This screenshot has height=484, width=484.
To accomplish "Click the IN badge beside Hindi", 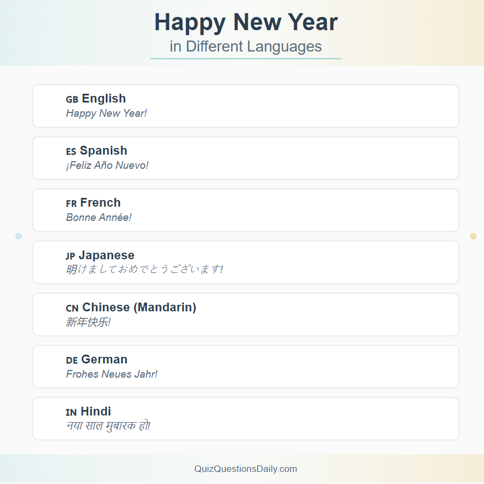I will pyautogui.click(x=71, y=412).
